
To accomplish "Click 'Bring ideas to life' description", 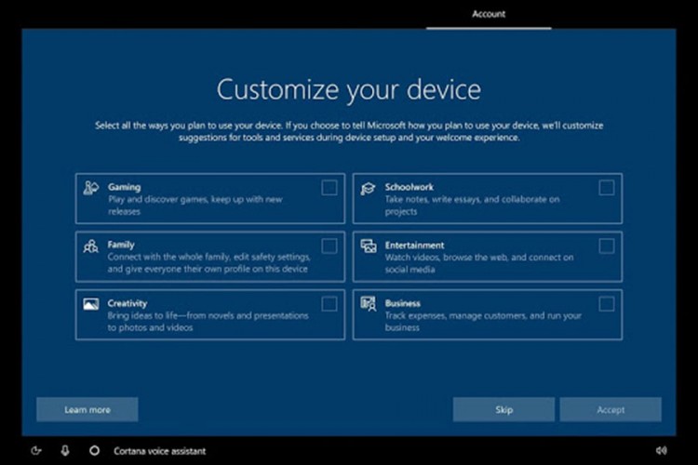I will (208, 321).
